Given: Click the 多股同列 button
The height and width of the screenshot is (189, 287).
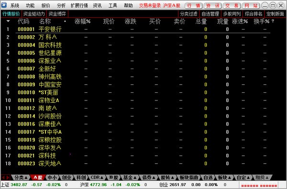Looking at the screenshot, I should [x=232, y=14].
